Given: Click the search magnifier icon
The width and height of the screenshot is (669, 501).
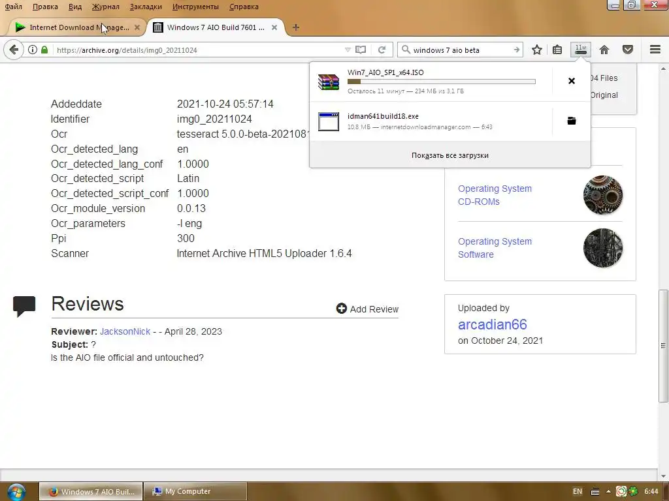Looking at the screenshot, I should (406, 50).
